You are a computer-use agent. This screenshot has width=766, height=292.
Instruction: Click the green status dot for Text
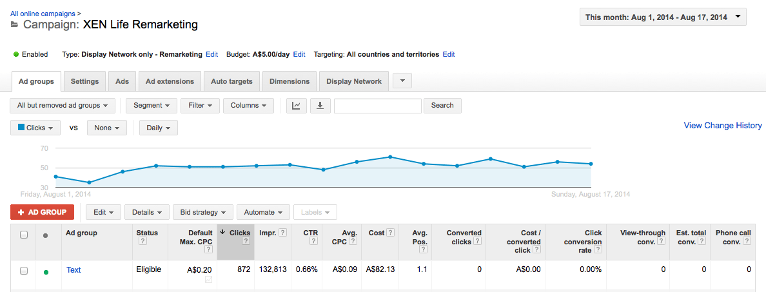tap(46, 271)
